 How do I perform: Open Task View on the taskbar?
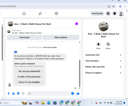click(31, 103)
